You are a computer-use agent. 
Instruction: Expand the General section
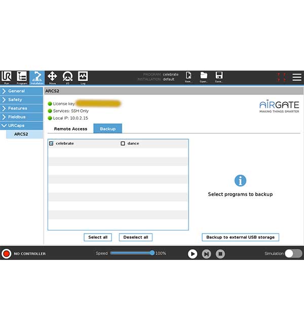point(21,91)
